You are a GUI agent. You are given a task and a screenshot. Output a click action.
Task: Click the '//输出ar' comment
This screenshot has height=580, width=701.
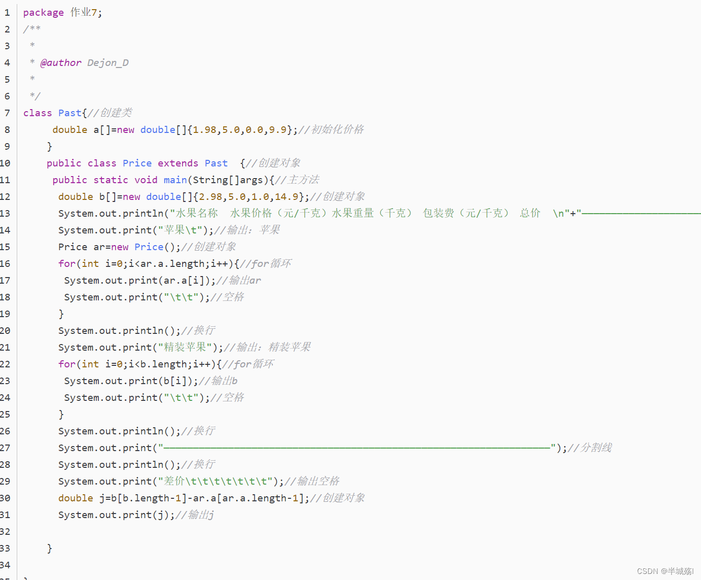coord(238,280)
